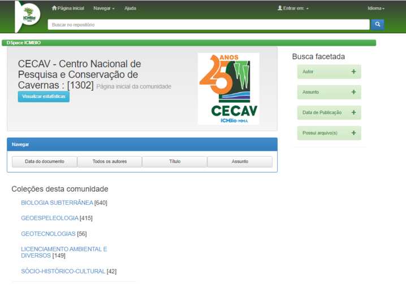406x295 pixels.
Task: Click the home icon beside Página inicial
Action: (54, 8)
